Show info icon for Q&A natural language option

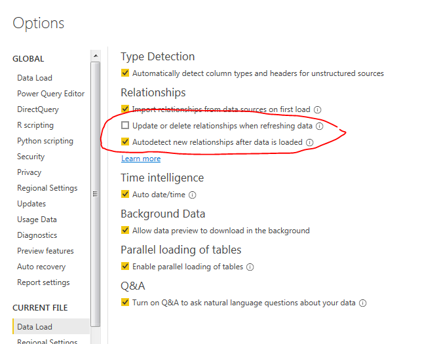[x=362, y=303]
